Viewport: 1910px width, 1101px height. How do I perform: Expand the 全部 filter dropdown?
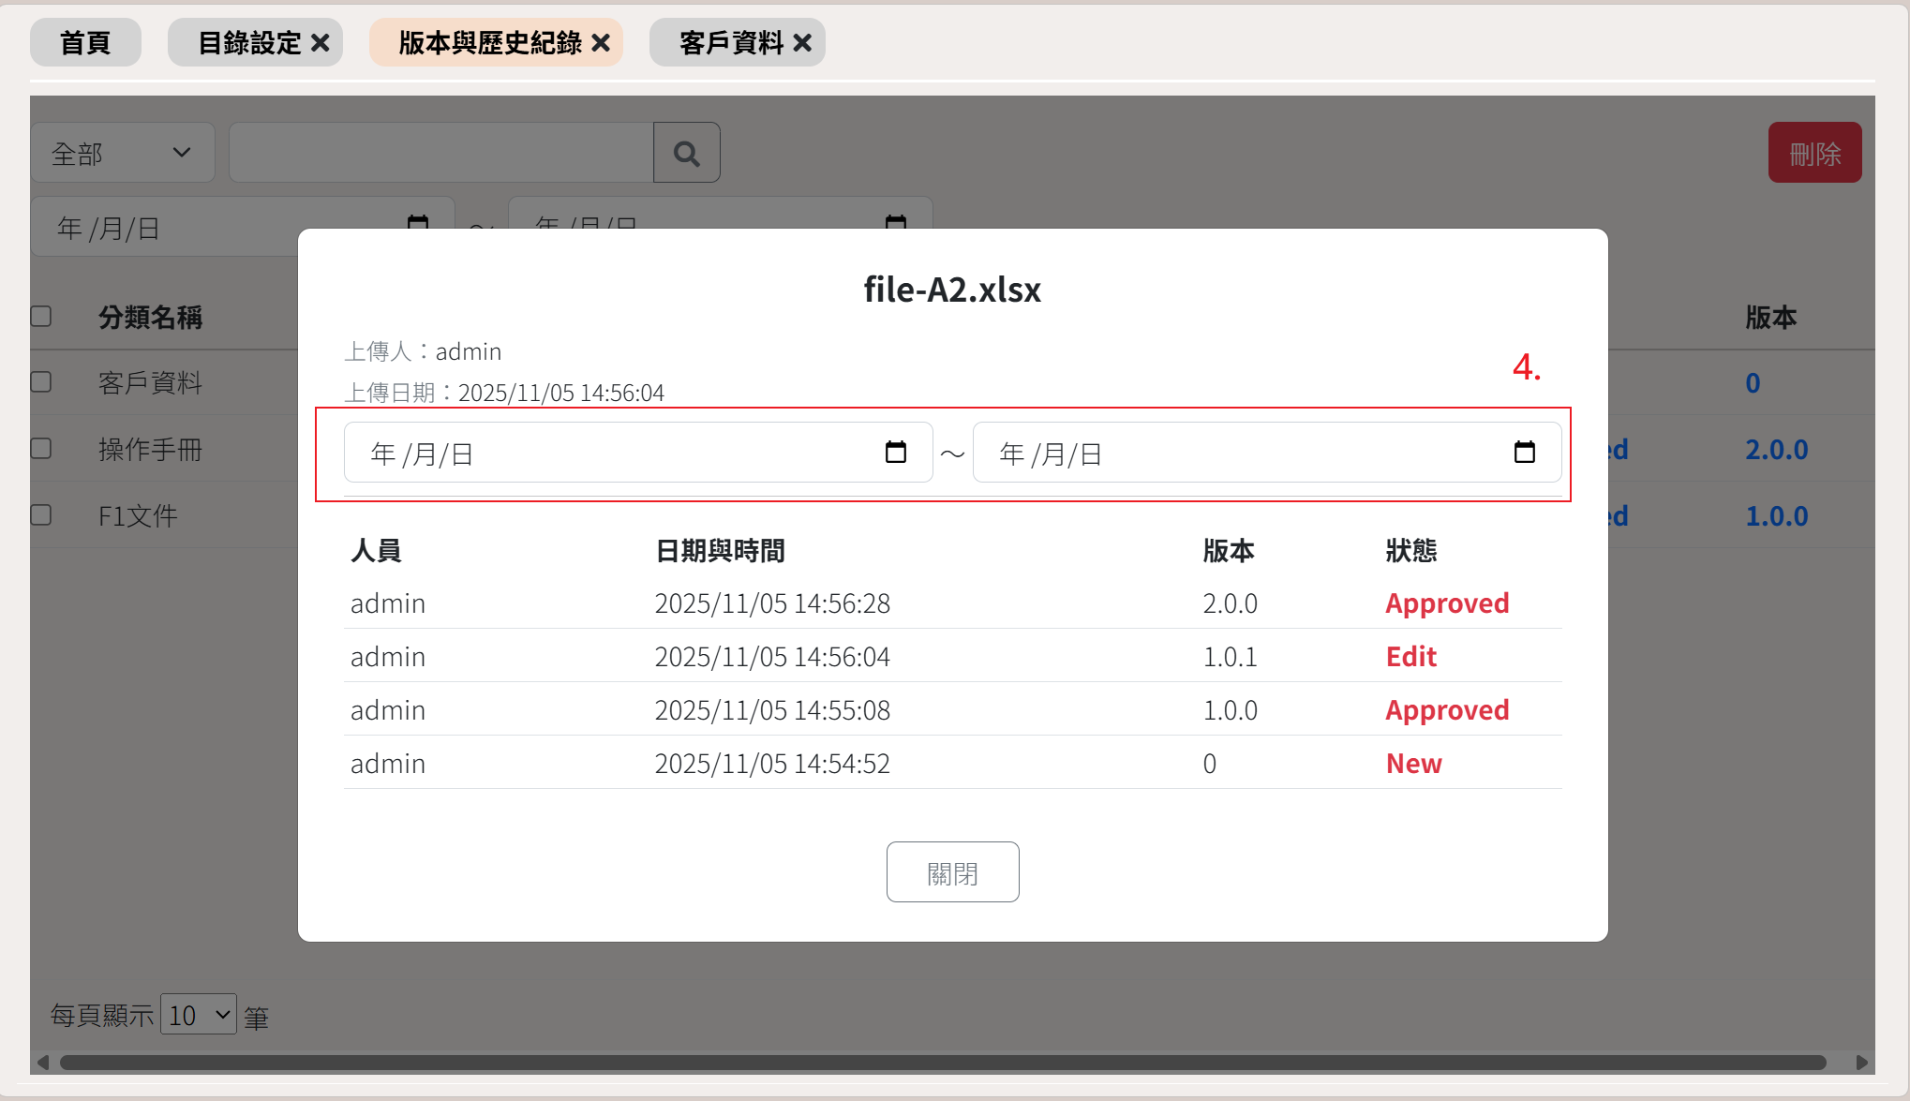click(x=123, y=153)
